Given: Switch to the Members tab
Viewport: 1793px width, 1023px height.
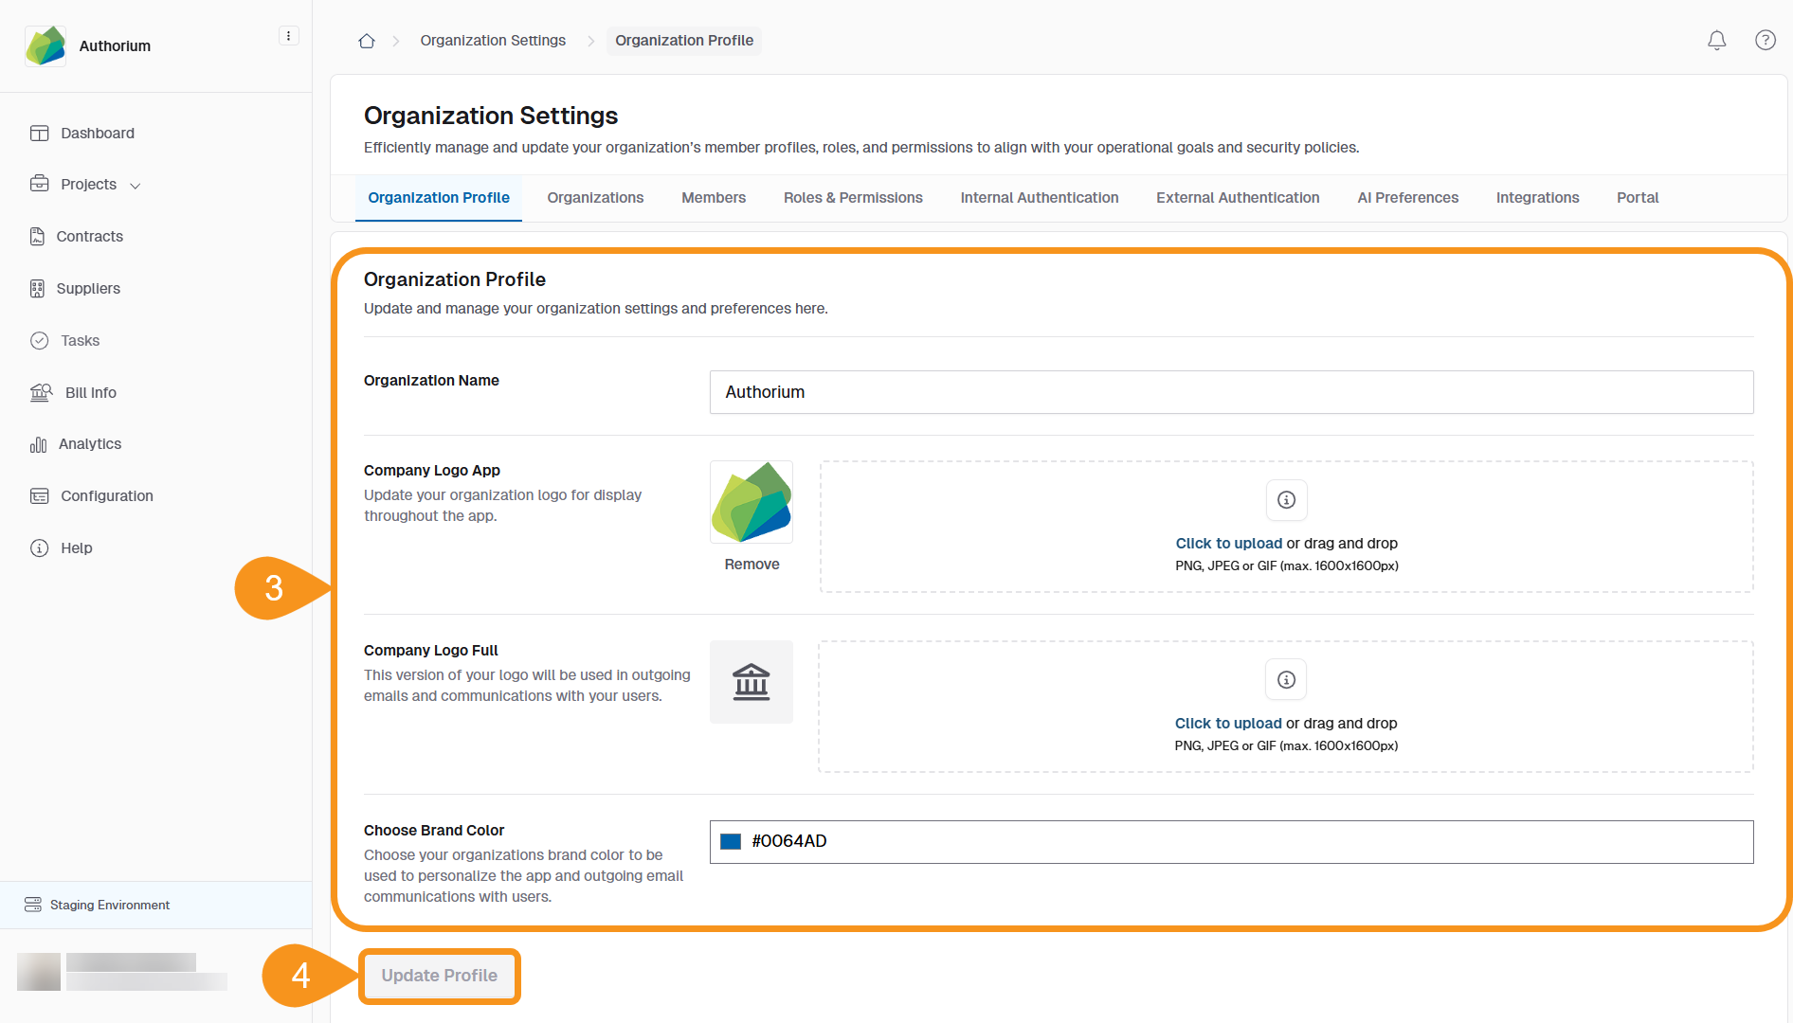Looking at the screenshot, I should coord(713,198).
